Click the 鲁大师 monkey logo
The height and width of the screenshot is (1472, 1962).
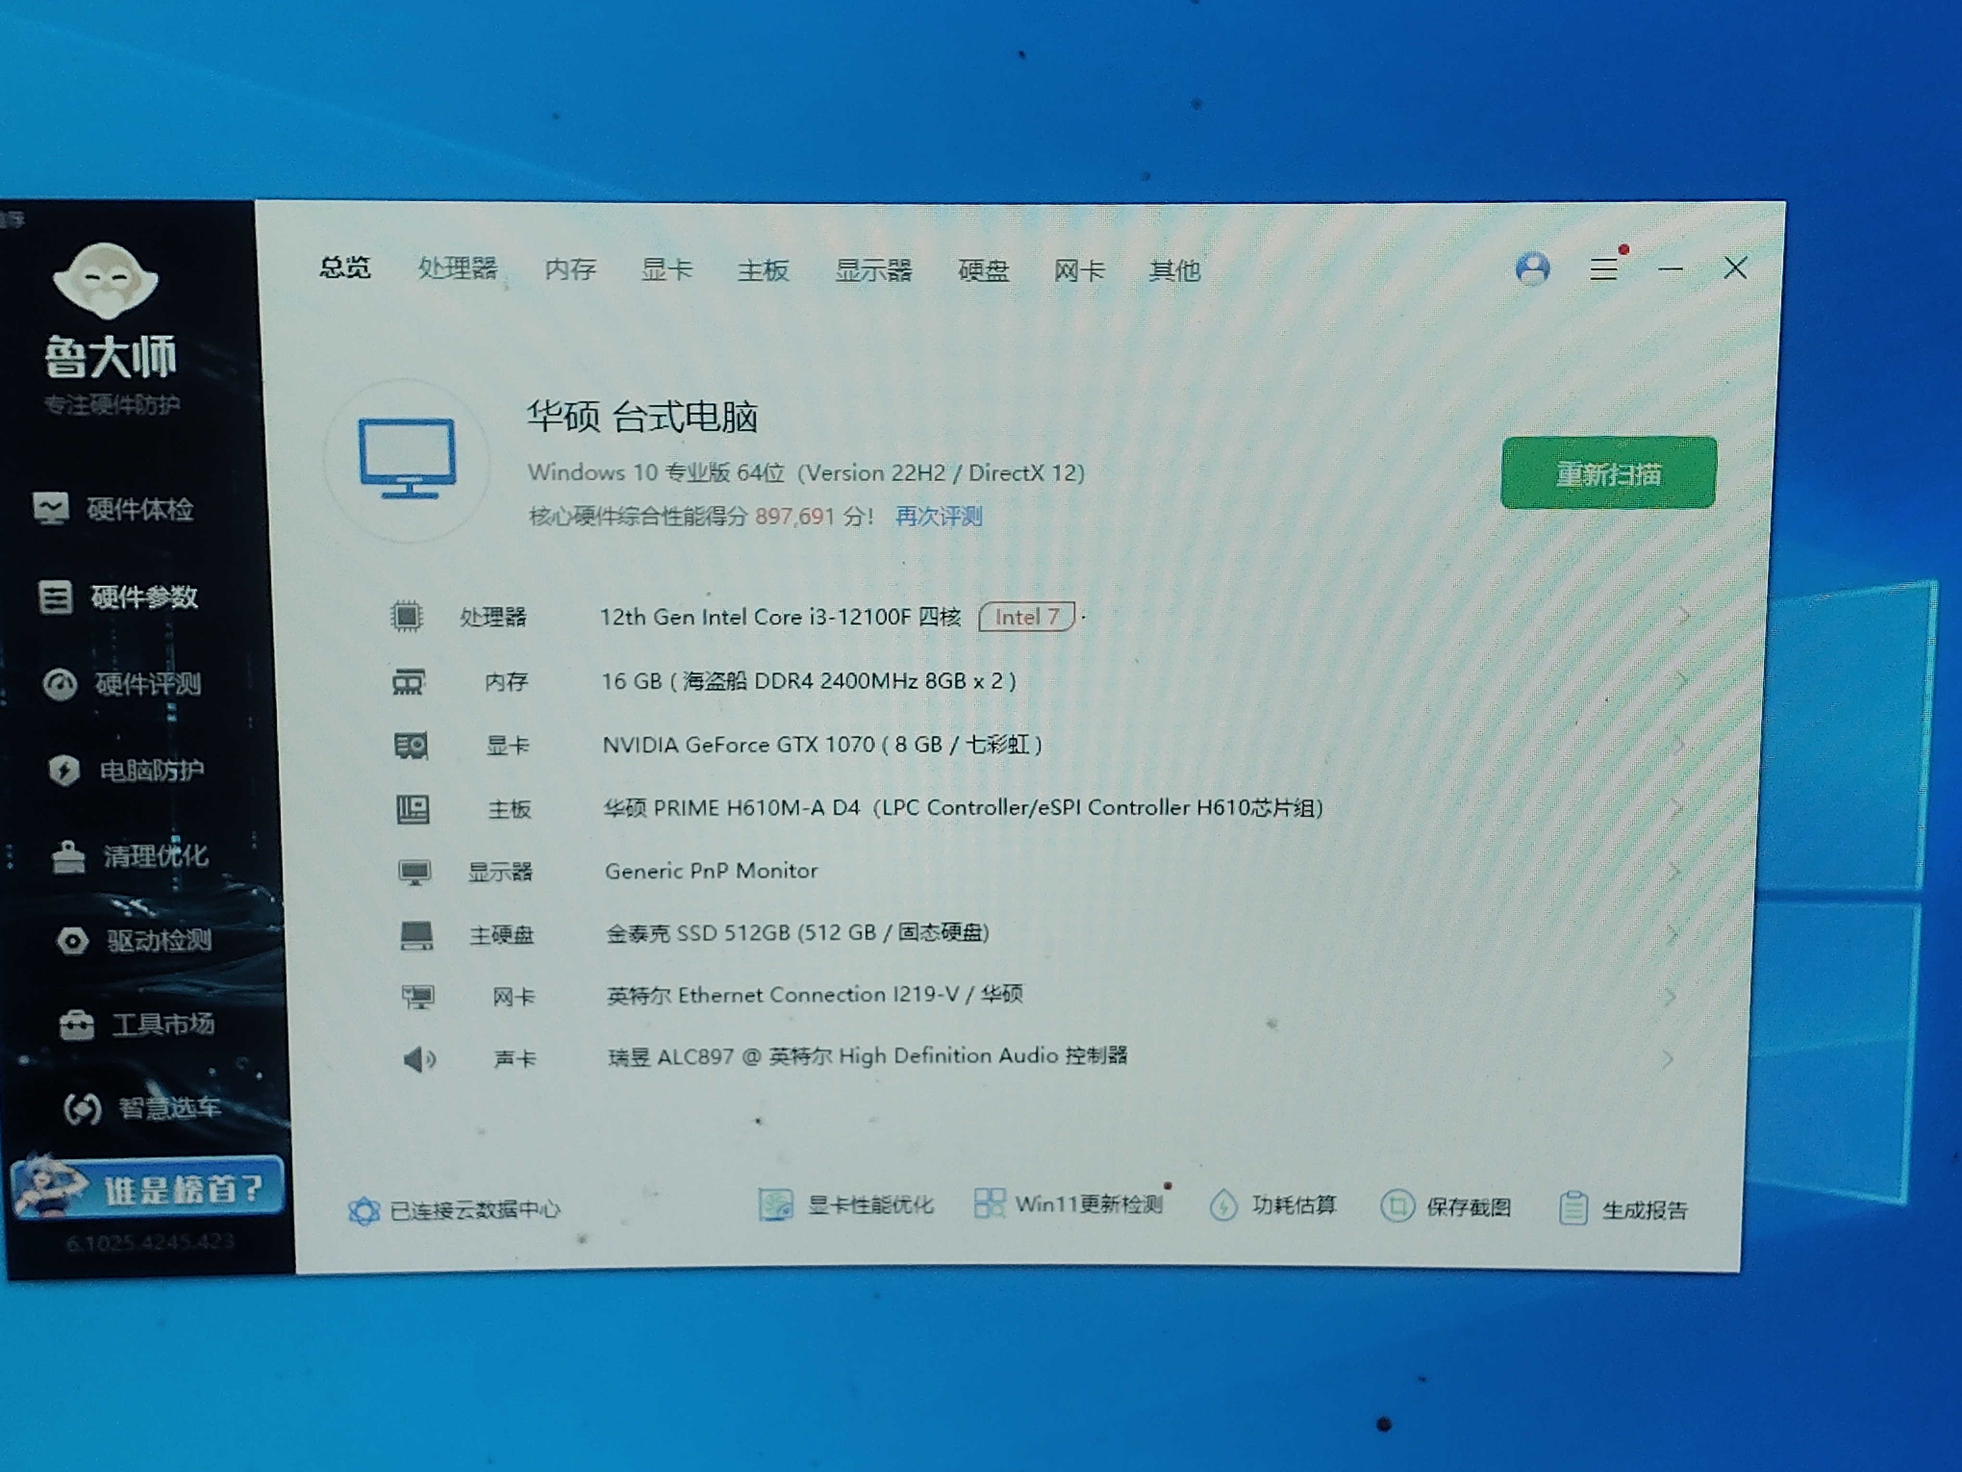(105, 280)
